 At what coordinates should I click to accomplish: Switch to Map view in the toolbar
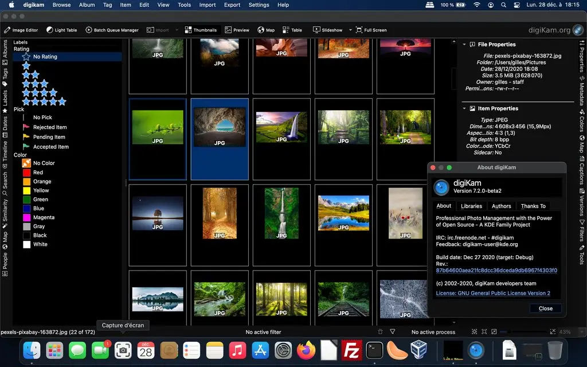266,30
